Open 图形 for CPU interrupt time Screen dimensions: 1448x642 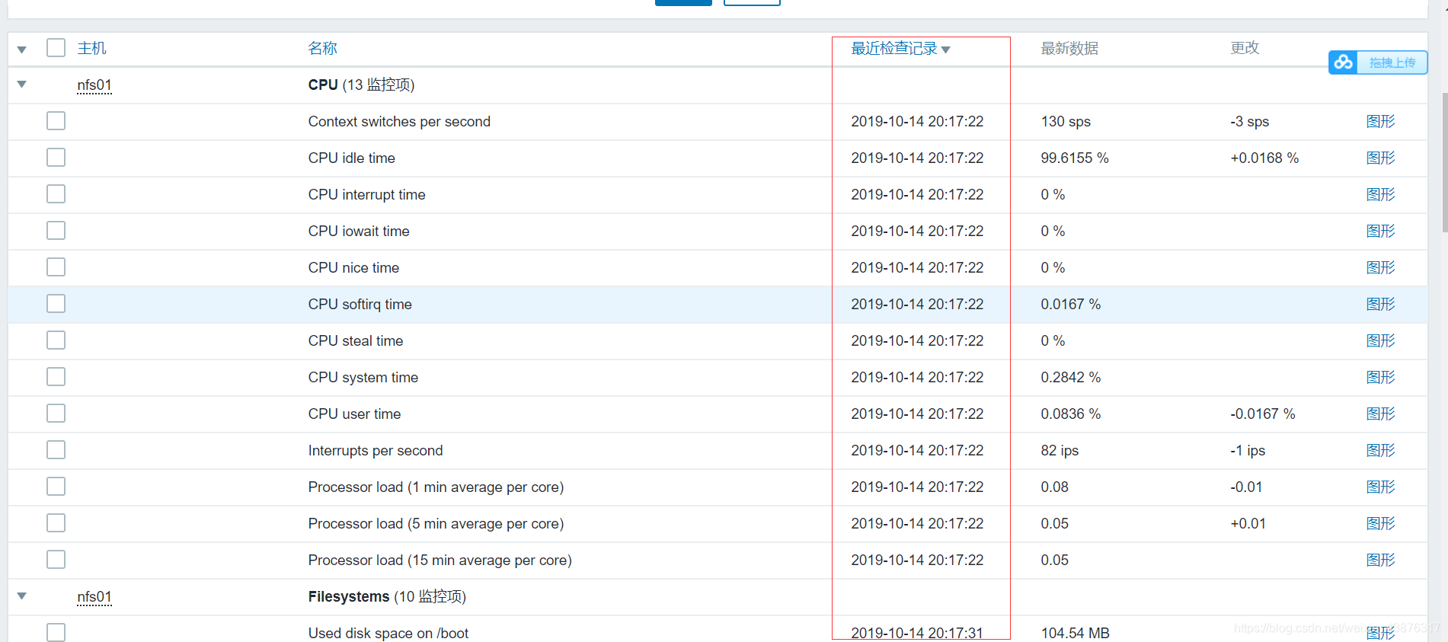(x=1380, y=194)
